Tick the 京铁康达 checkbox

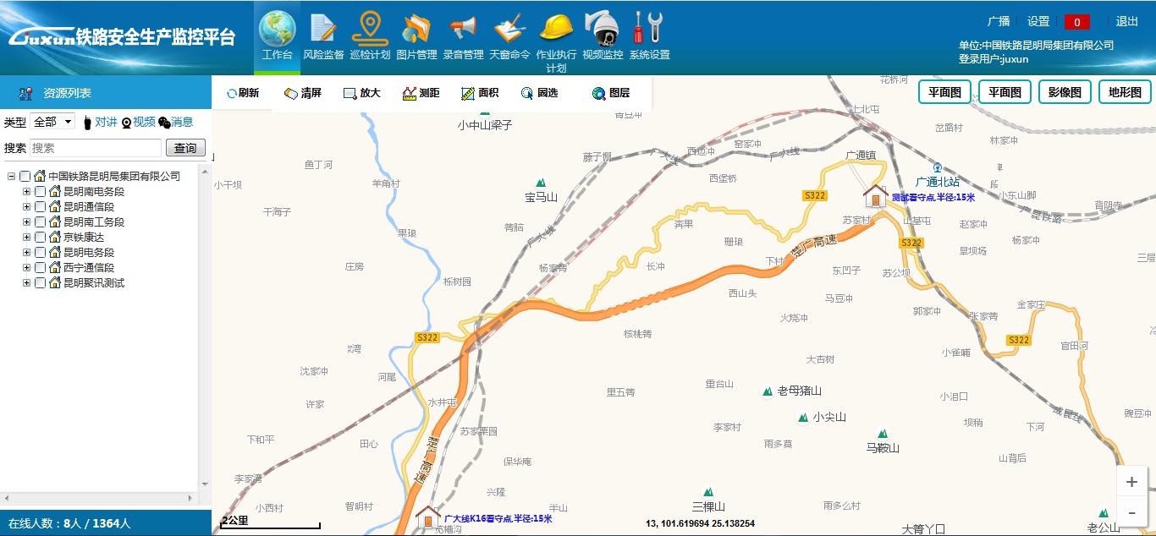click(41, 238)
